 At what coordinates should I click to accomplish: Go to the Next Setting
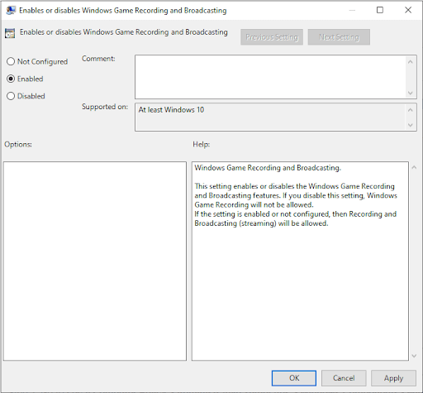339,37
